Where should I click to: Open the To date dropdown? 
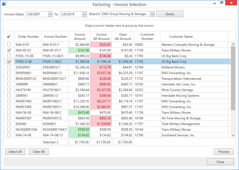pos(84,14)
